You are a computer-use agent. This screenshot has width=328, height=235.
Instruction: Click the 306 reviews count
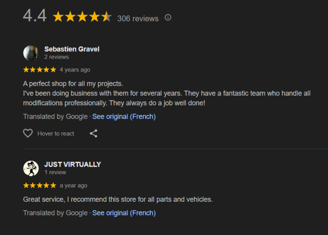point(138,18)
